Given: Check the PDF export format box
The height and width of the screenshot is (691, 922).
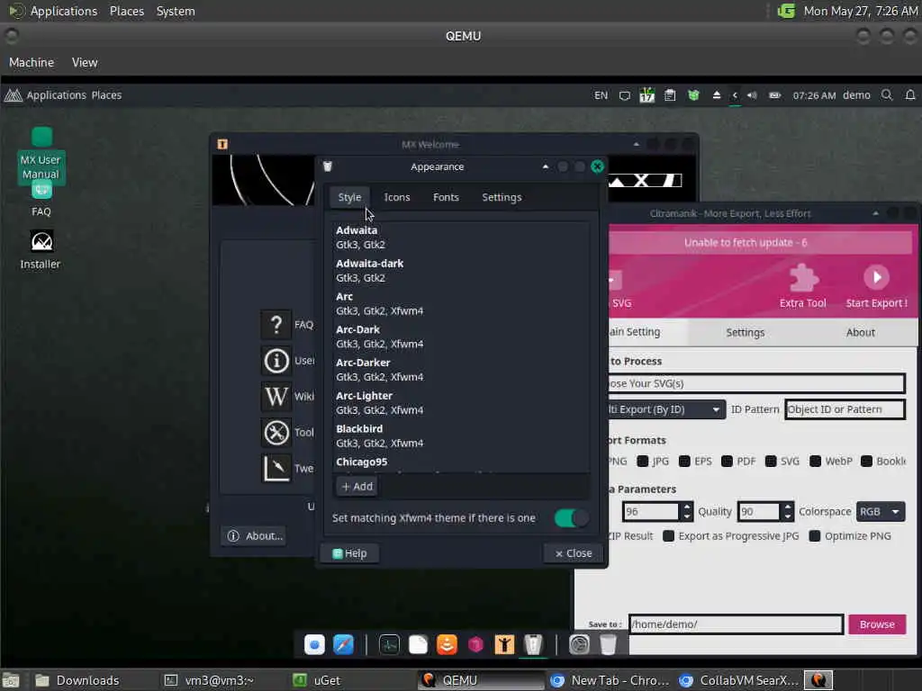Looking at the screenshot, I should click(727, 462).
